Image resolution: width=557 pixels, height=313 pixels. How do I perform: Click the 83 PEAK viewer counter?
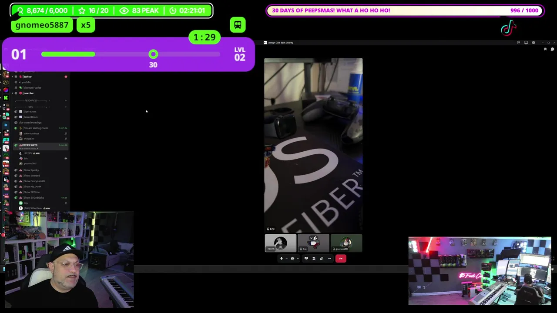click(x=139, y=10)
